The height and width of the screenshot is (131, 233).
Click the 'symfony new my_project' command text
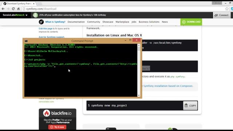[109, 106]
